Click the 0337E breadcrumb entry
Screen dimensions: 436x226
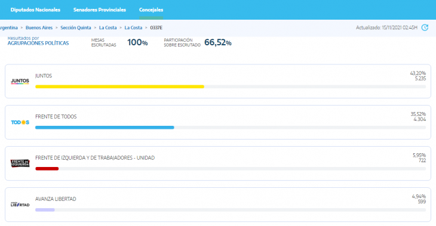click(x=156, y=28)
